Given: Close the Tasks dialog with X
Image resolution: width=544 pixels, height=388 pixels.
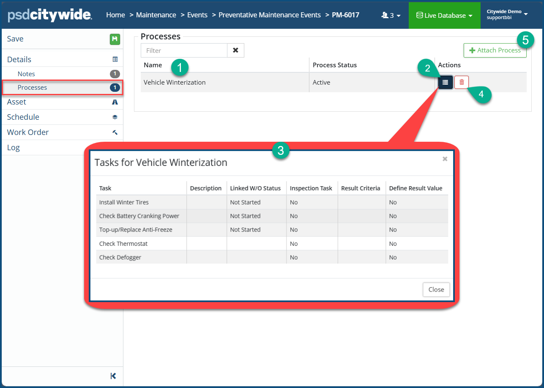Looking at the screenshot, I should click(445, 159).
